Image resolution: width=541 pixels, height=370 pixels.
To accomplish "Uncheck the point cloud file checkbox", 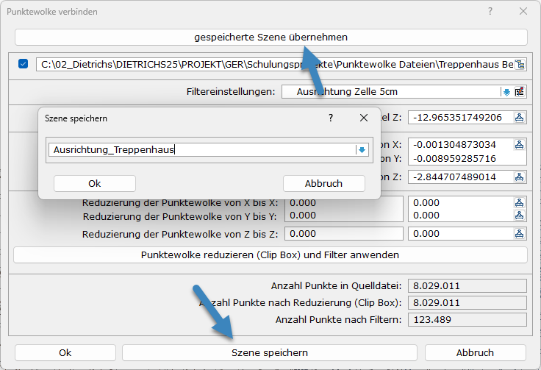I will coord(24,64).
